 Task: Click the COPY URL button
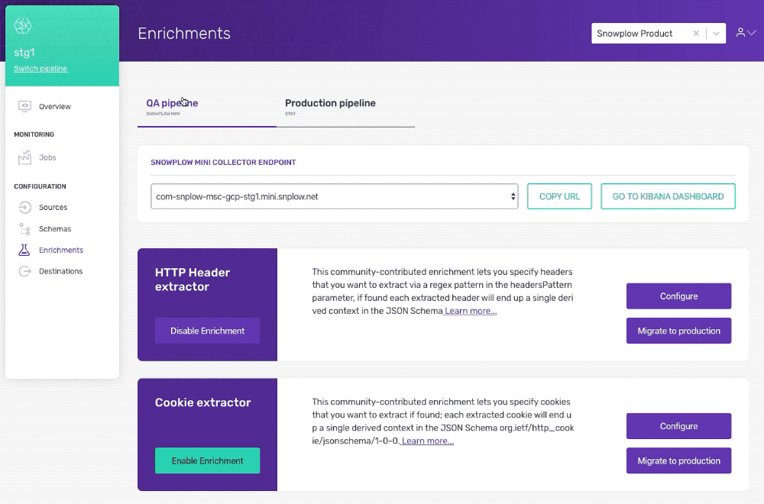point(559,196)
